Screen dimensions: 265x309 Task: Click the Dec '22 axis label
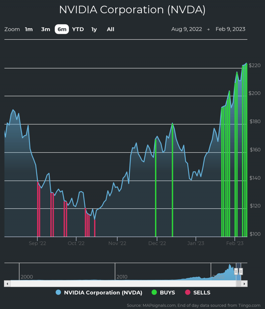point(157,243)
